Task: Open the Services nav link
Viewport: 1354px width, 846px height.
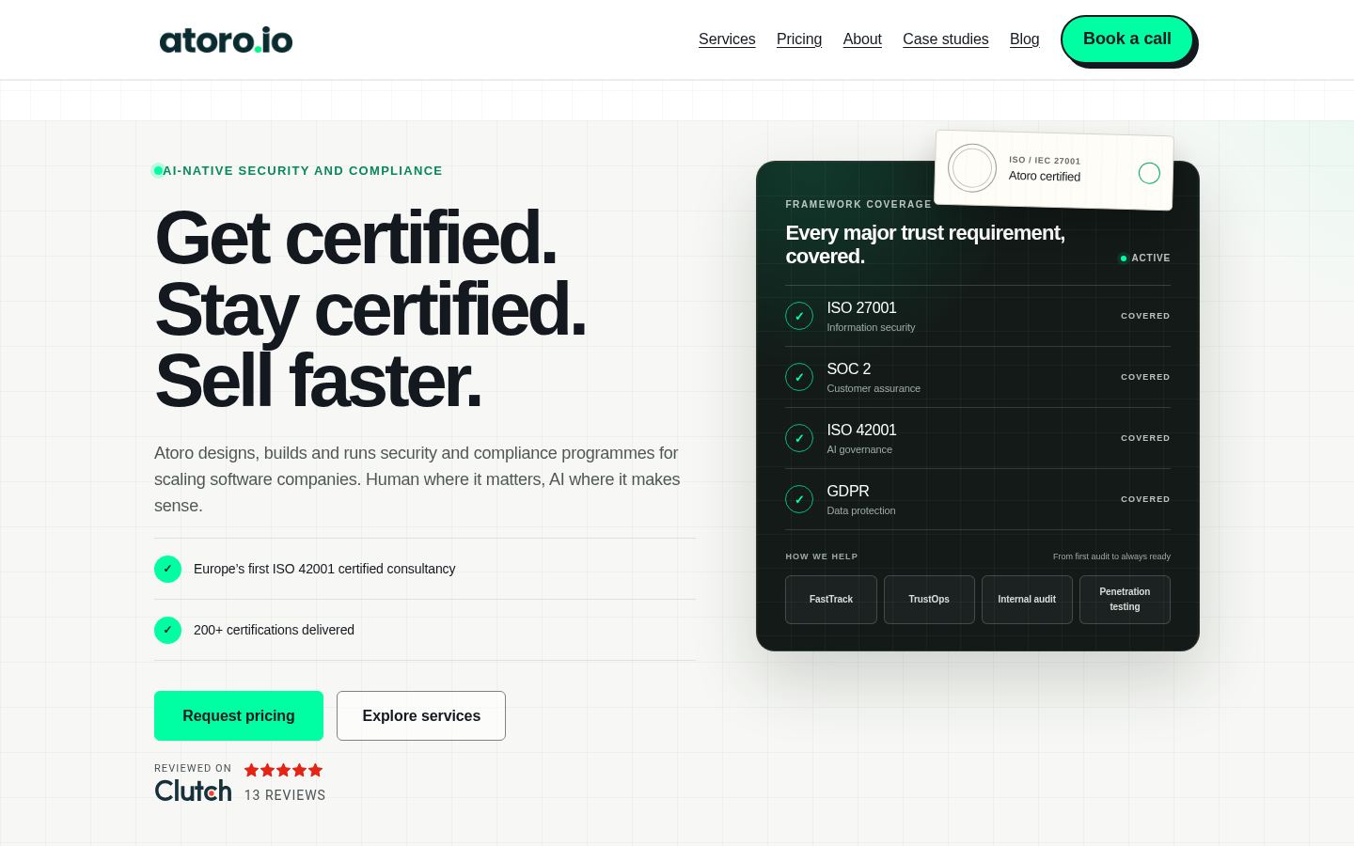Action: (x=727, y=39)
